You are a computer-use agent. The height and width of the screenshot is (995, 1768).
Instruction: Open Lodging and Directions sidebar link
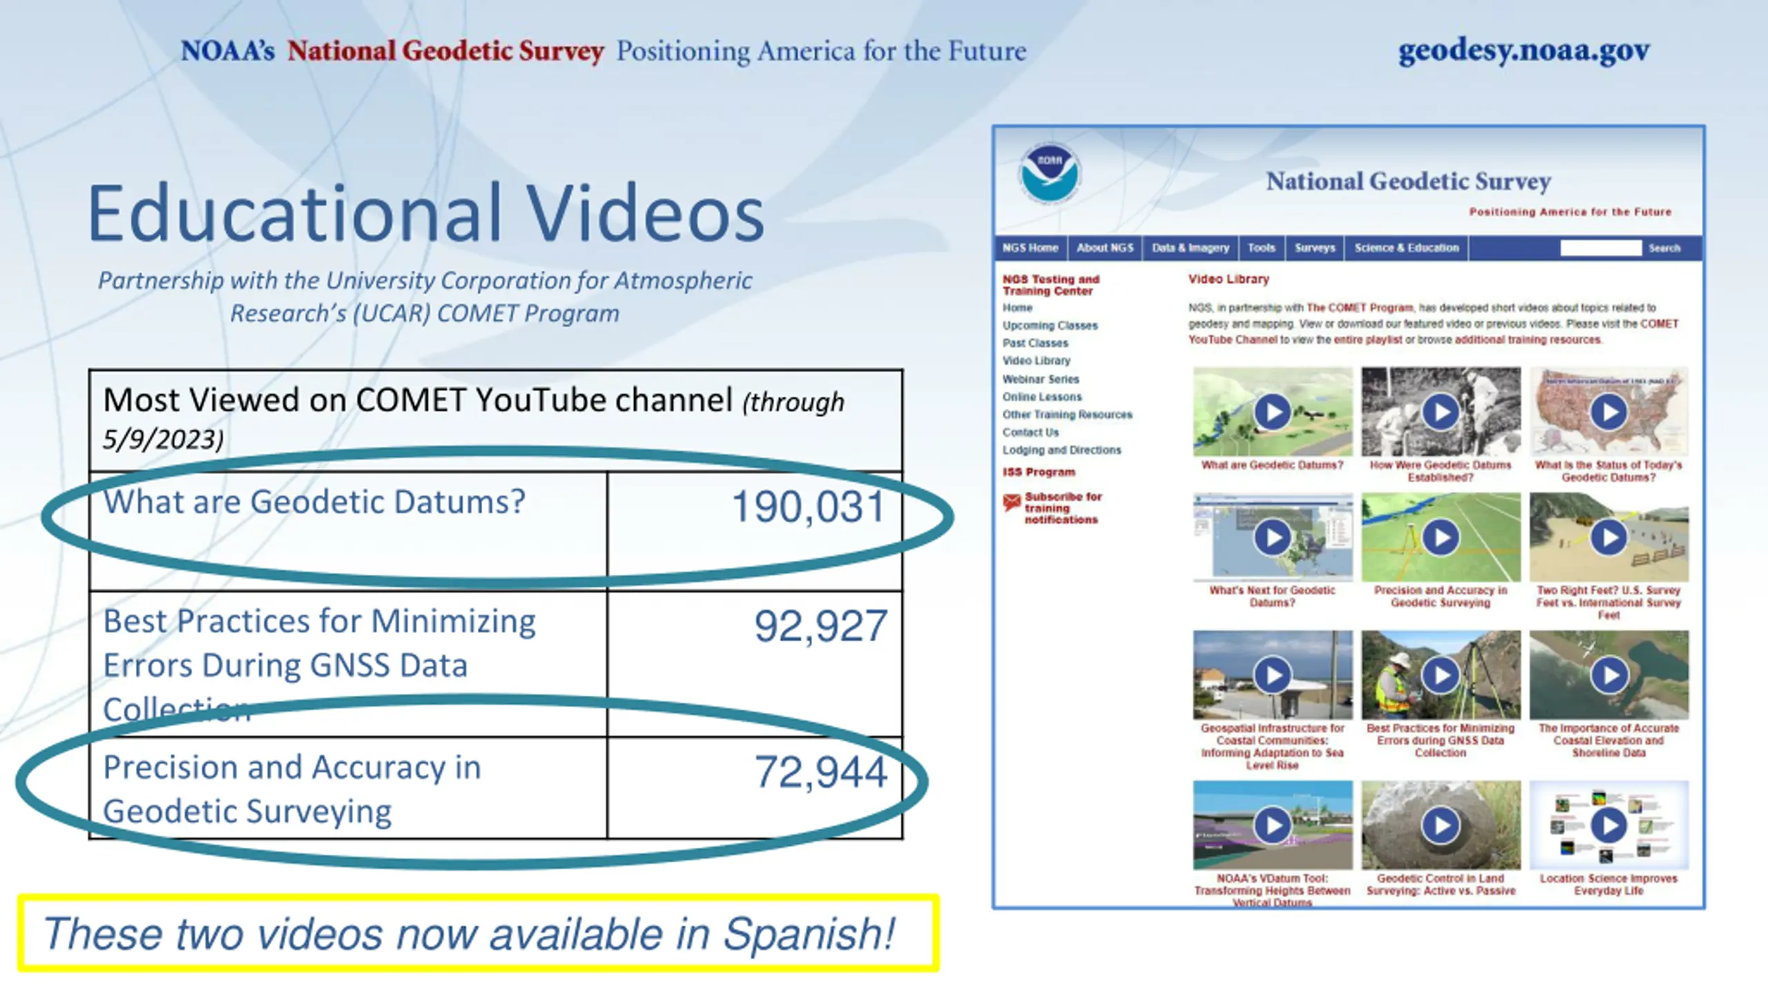(x=1061, y=450)
